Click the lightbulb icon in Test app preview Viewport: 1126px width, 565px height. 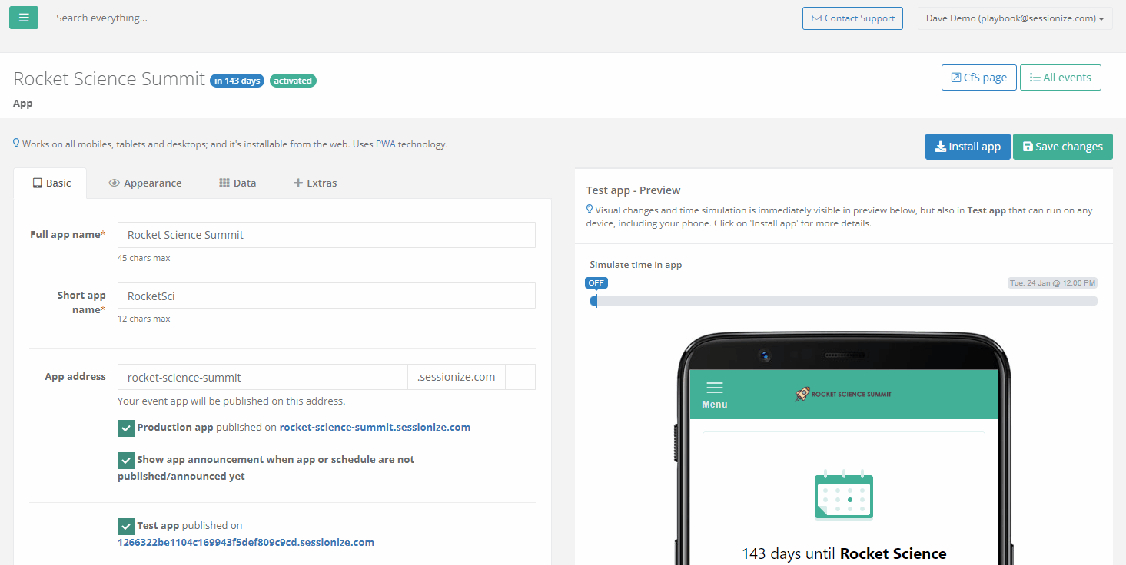590,210
